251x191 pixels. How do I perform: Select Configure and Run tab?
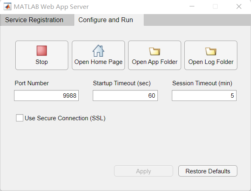coord(109,20)
